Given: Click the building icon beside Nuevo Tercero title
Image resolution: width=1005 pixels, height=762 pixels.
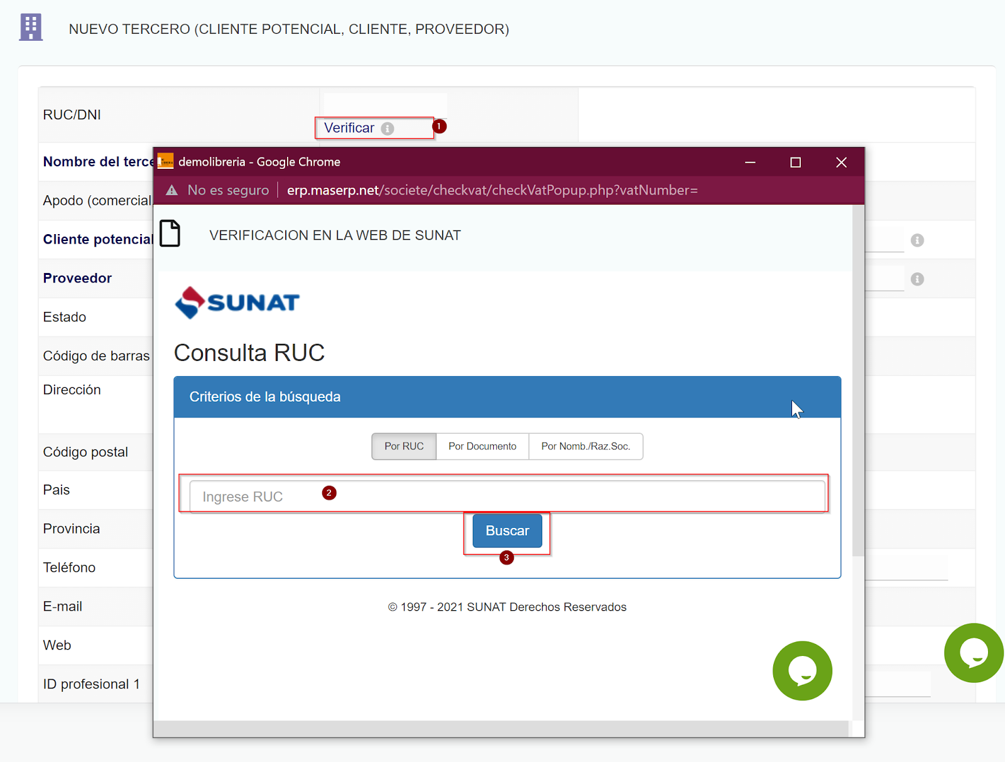Looking at the screenshot, I should tap(31, 28).
